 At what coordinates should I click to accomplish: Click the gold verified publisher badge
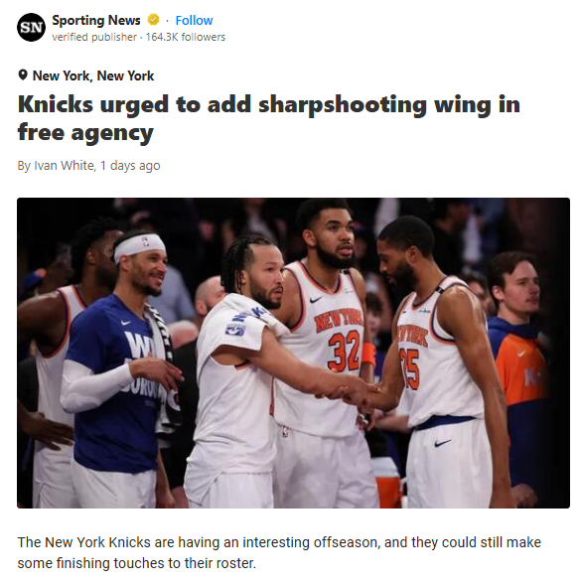pyautogui.click(x=153, y=20)
